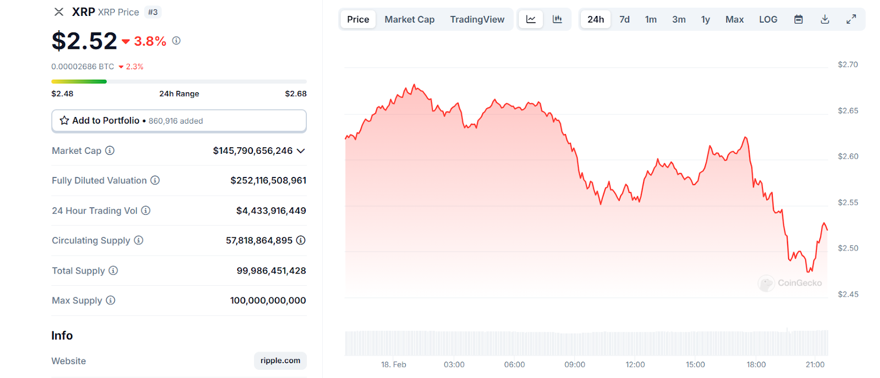Open the price change info icon
Screen dimensions: 880x378
point(176,41)
